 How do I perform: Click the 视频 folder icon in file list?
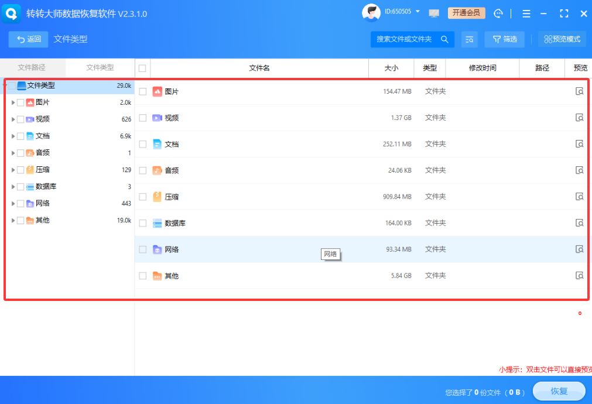tap(157, 118)
